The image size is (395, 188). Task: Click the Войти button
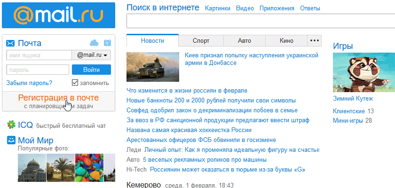point(91,70)
